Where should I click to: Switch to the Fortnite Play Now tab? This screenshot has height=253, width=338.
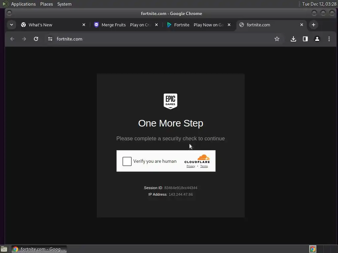199,25
